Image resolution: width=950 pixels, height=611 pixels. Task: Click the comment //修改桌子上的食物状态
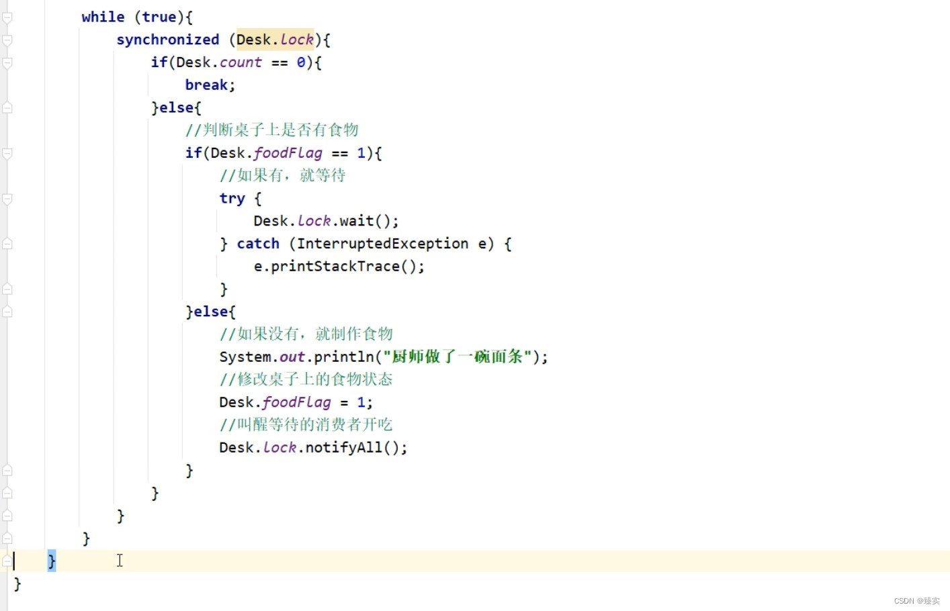[x=306, y=379]
